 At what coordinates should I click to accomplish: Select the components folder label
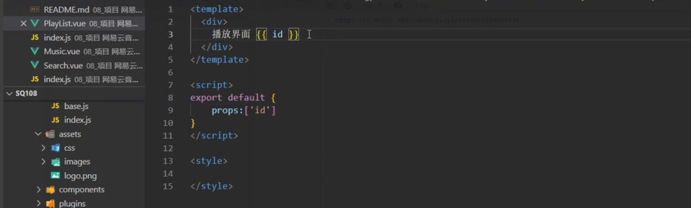point(82,190)
